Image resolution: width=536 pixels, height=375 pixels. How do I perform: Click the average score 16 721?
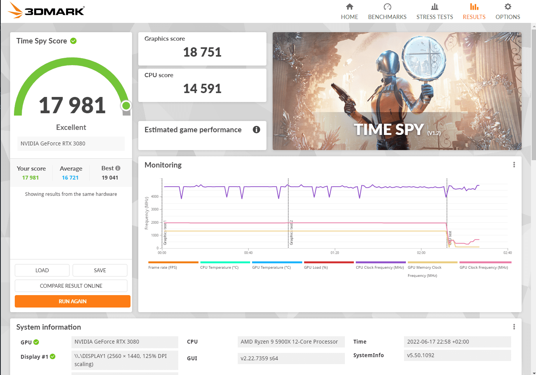(x=70, y=178)
